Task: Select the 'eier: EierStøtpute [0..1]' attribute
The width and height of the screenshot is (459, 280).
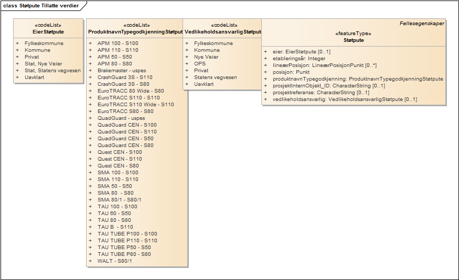Action: [x=302, y=52]
